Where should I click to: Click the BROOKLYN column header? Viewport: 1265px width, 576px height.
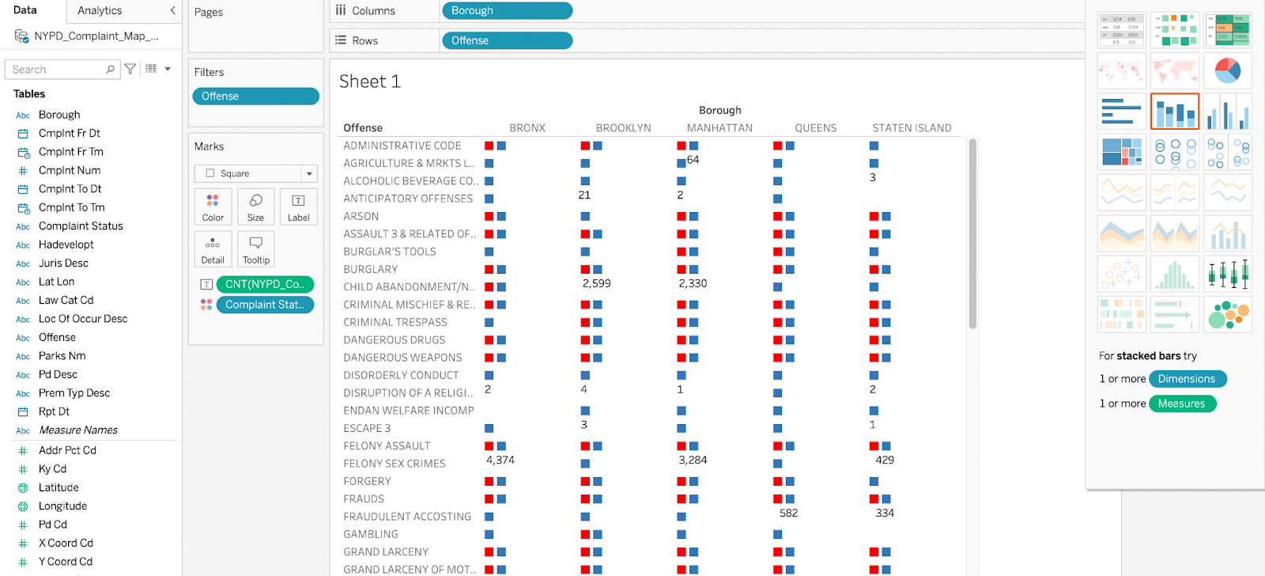[x=624, y=127]
